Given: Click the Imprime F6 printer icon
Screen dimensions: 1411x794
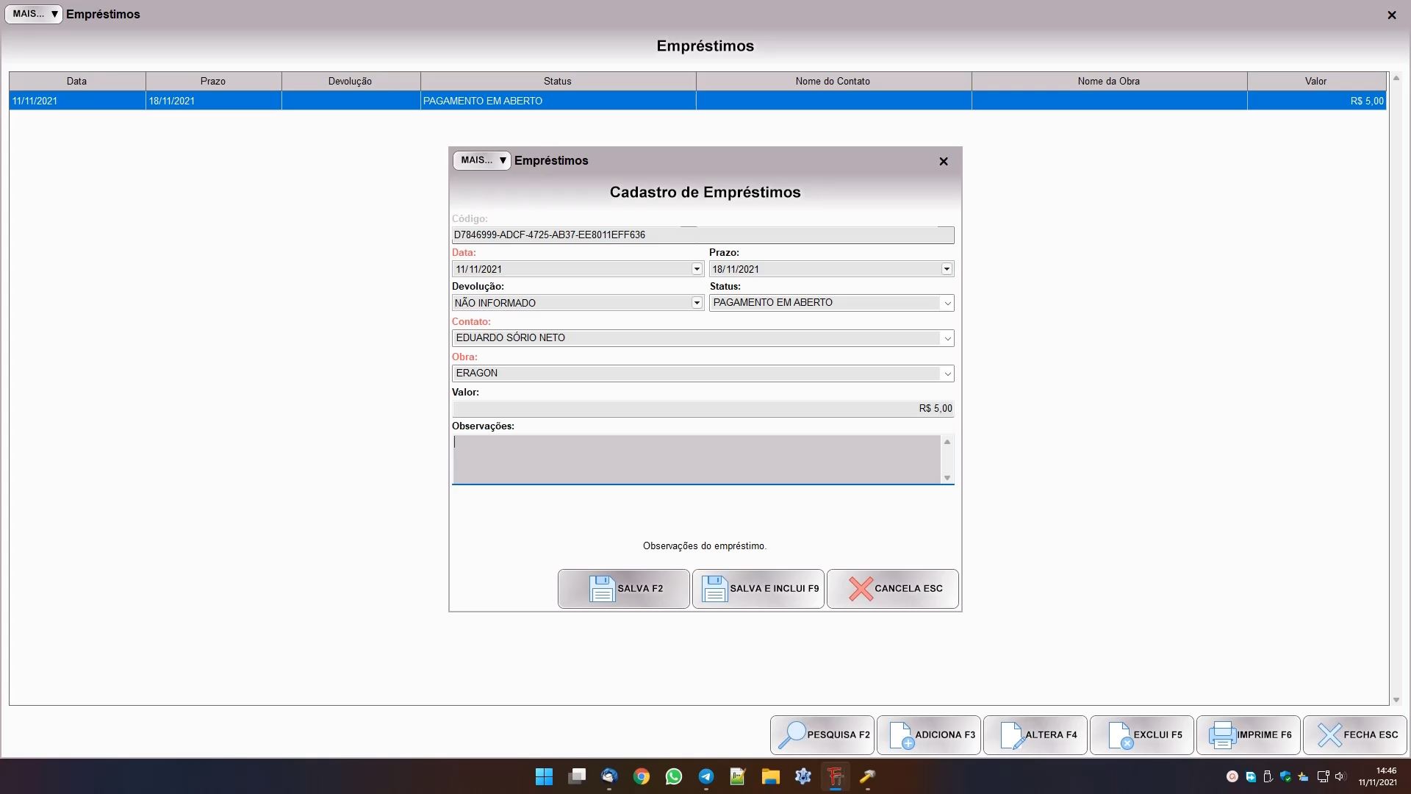Looking at the screenshot, I should click(1222, 735).
